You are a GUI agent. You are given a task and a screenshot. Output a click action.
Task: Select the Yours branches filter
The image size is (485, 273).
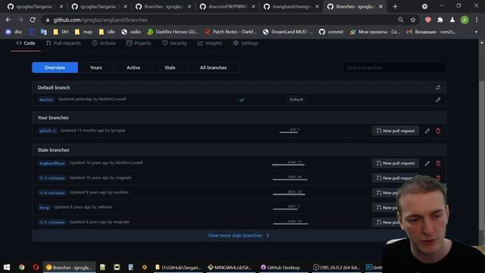pyautogui.click(x=96, y=67)
